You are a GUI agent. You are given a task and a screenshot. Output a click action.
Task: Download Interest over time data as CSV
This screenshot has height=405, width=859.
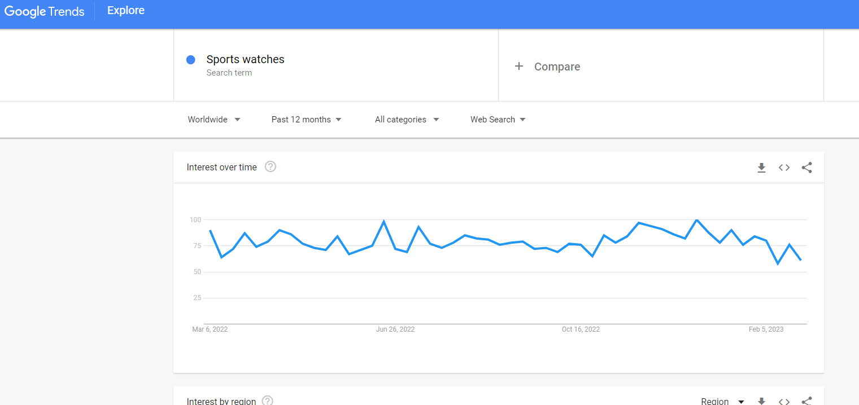761,168
